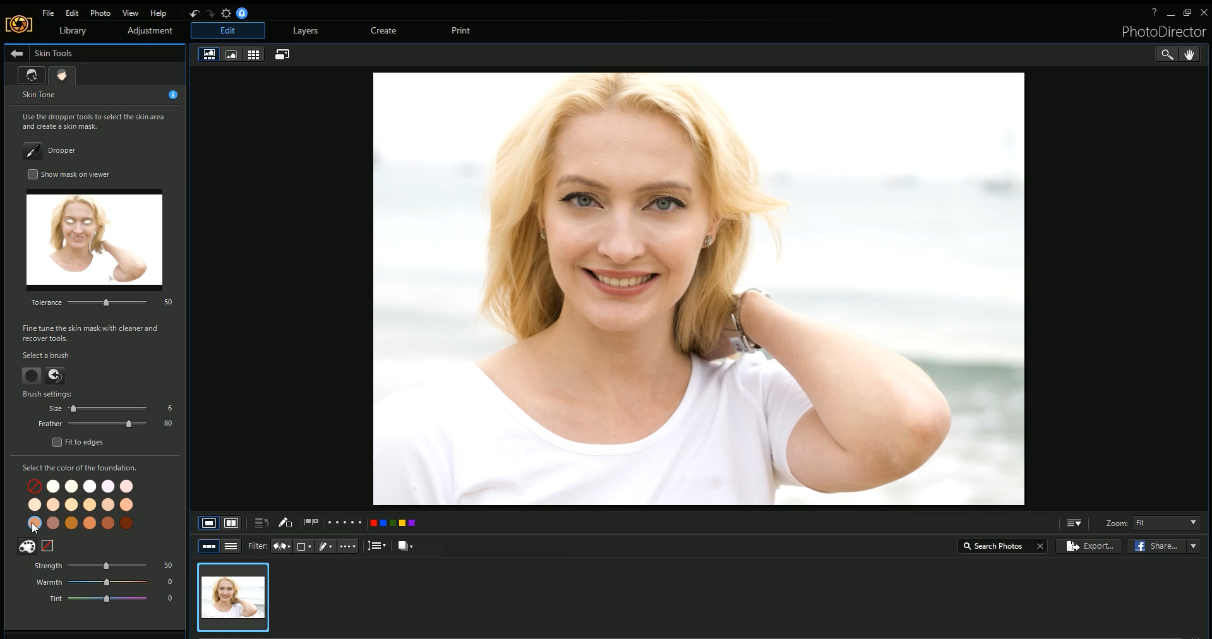Click the Export button
1212x639 pixels.
coord(1089,546)
